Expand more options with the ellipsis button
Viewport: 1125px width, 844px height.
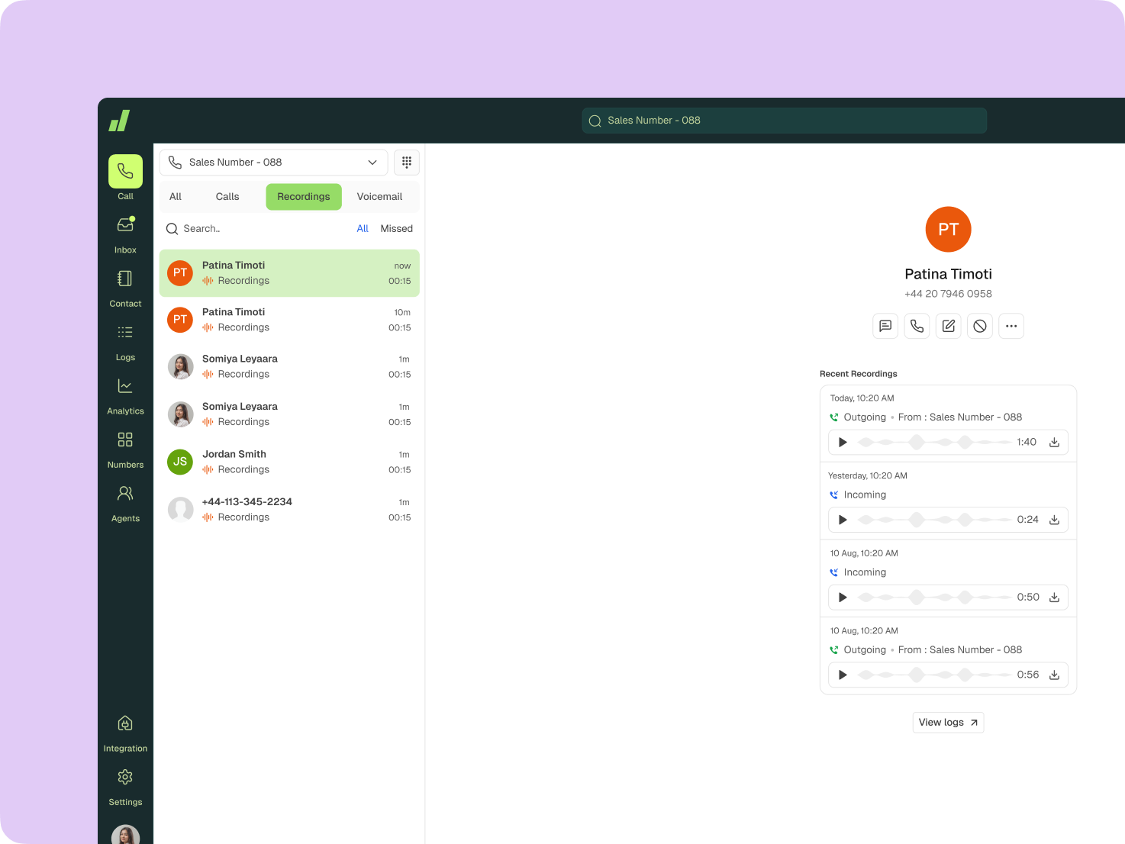pyautogui.click(x=1011, y=326)
